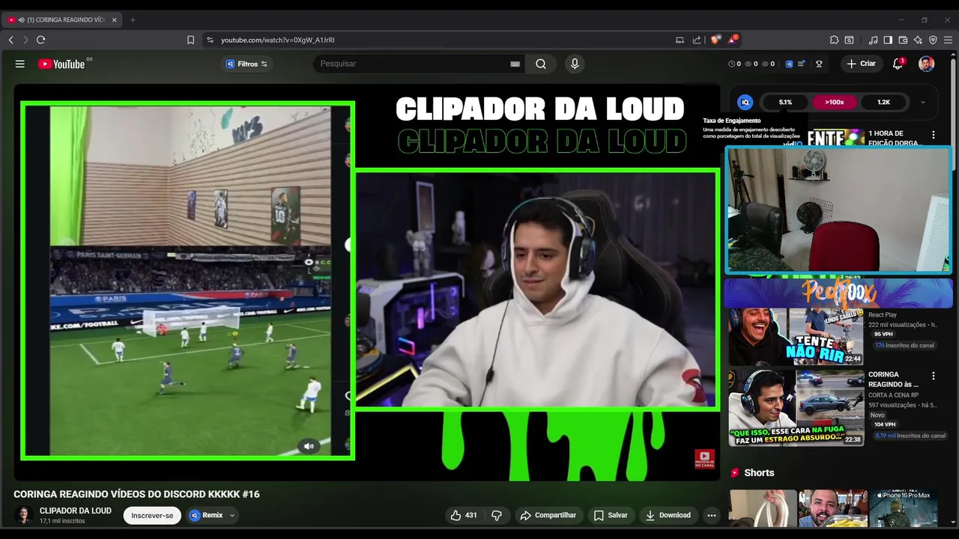Screen dimensions: 959x539
Task: Open the QUE ISSO, ESSE CARA thumbnail
Action: coord(796,407)
